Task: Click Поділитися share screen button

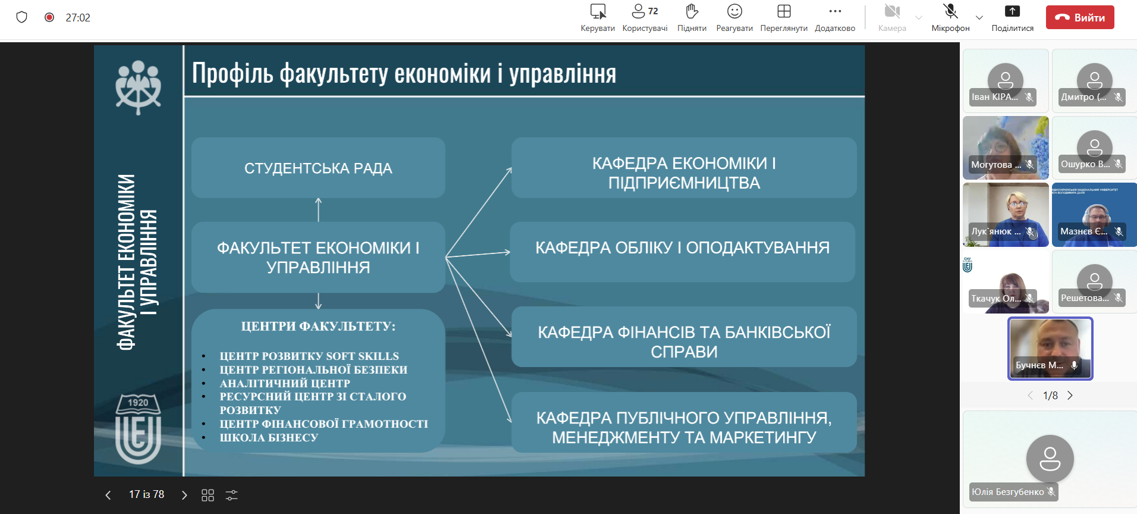Action: click(x=1012, y=18)
